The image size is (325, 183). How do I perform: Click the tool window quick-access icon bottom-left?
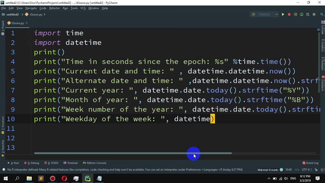tap(4, 170)
